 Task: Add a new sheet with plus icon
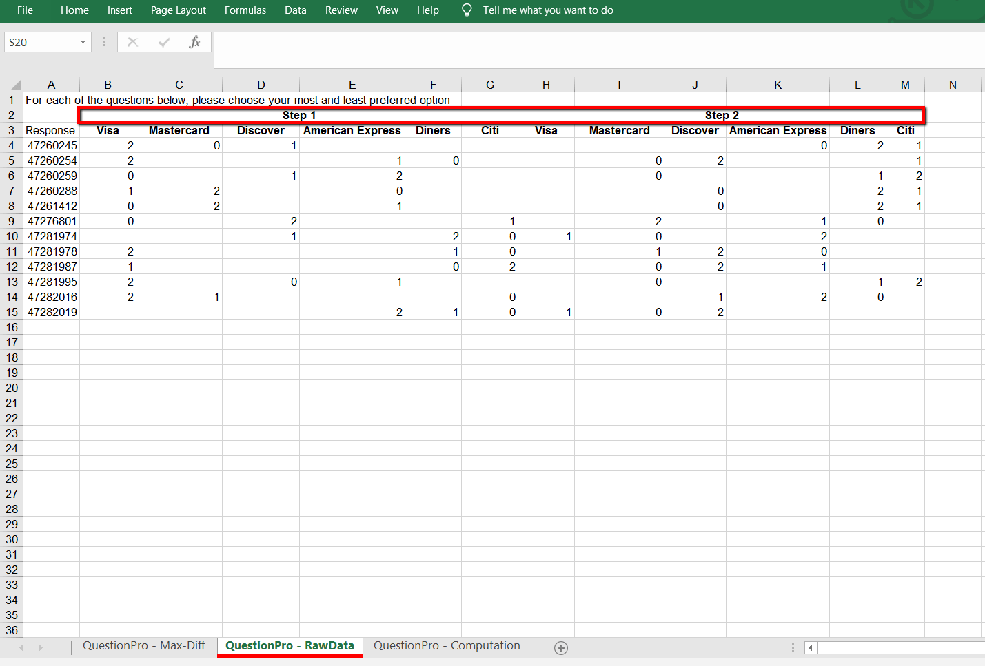pyautogui.click(x=561, y=647)
